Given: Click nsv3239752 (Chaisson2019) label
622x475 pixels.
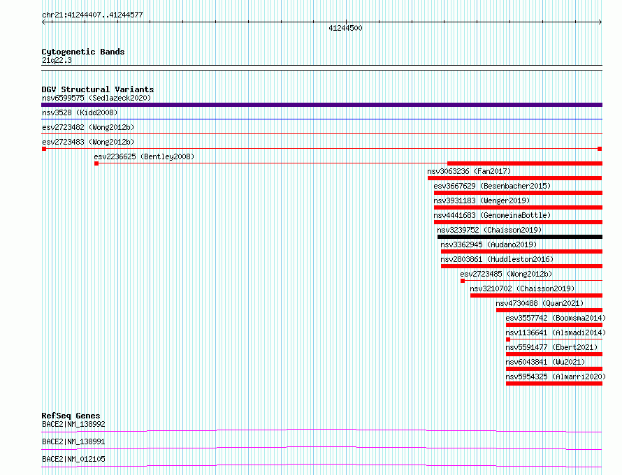Looking at the screenshot, I should [489, 230].
